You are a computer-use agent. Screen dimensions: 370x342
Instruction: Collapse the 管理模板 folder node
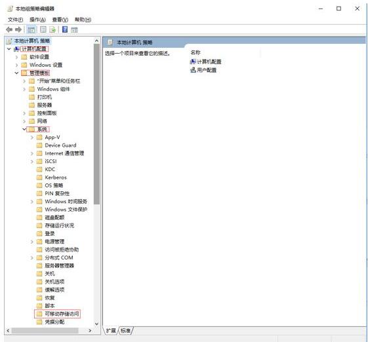(16, 73)
